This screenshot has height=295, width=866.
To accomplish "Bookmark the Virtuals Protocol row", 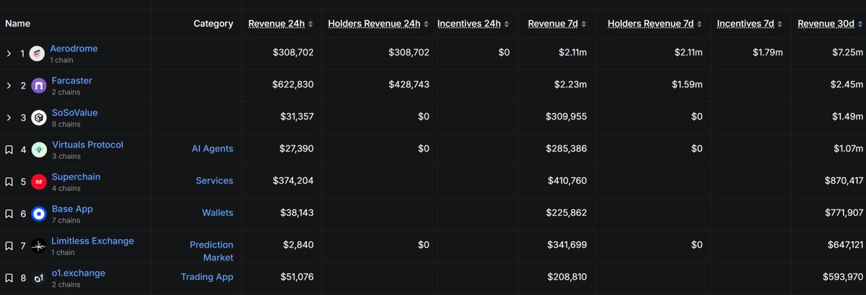I will point(9,150).
